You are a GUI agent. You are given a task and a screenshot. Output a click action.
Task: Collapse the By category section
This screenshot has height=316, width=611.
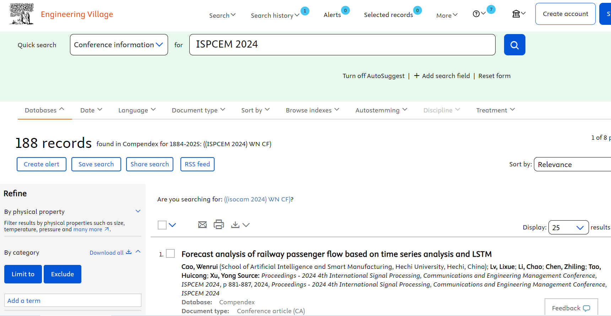[x=138, y=251]
